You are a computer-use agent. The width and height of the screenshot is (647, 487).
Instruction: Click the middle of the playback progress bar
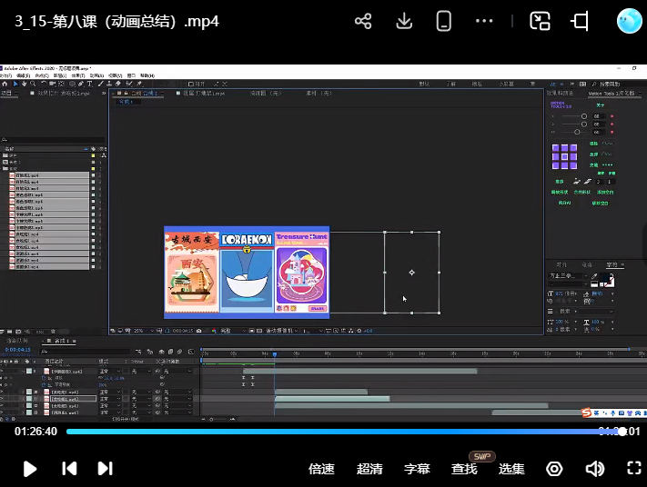click(x=344, y=432)
